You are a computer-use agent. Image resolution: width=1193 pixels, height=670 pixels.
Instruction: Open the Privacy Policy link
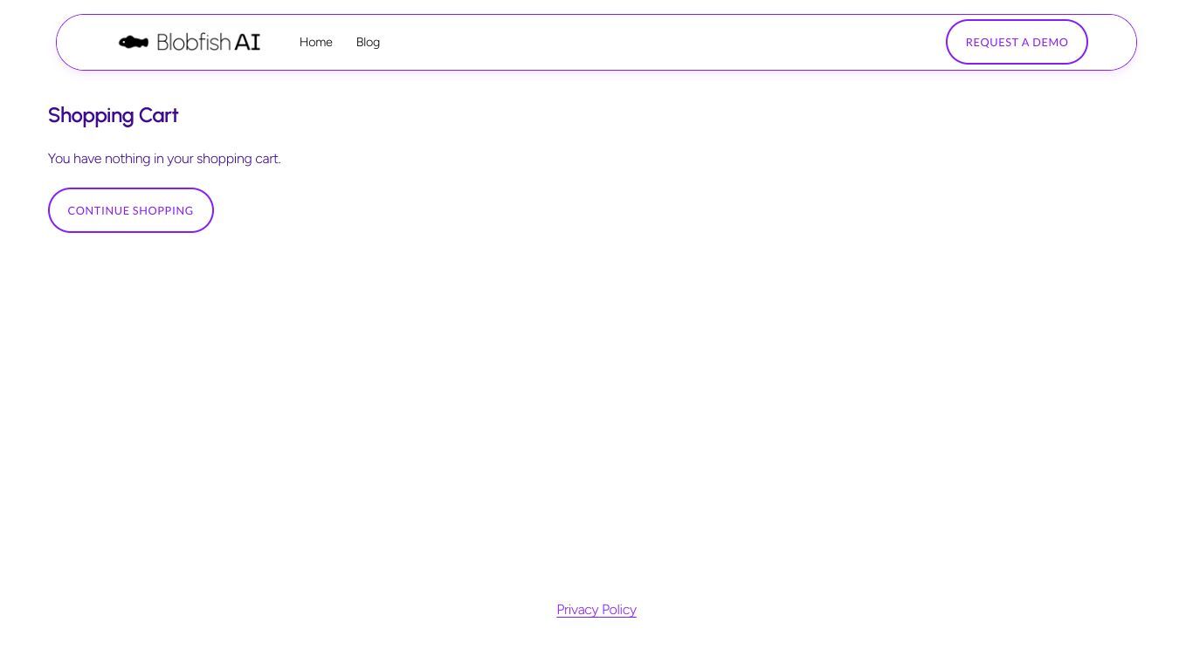(596, 609)
